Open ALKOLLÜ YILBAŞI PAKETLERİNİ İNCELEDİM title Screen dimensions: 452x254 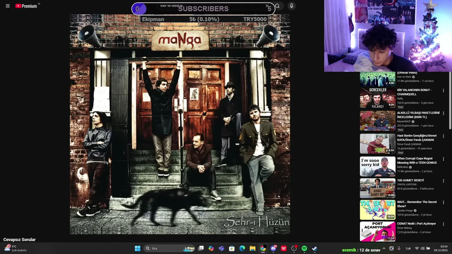[418, 115]
